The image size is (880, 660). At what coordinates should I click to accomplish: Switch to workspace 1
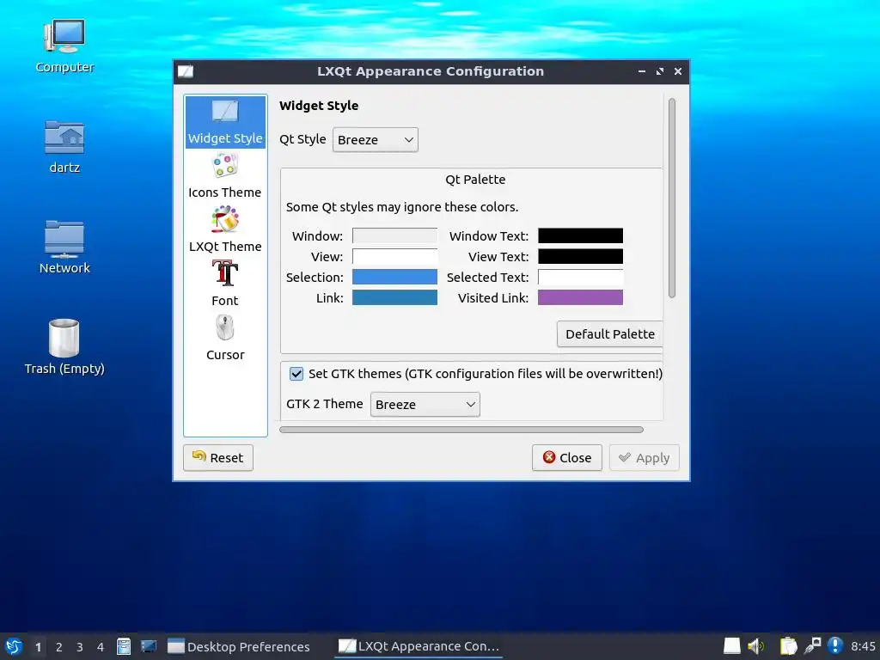38,647
